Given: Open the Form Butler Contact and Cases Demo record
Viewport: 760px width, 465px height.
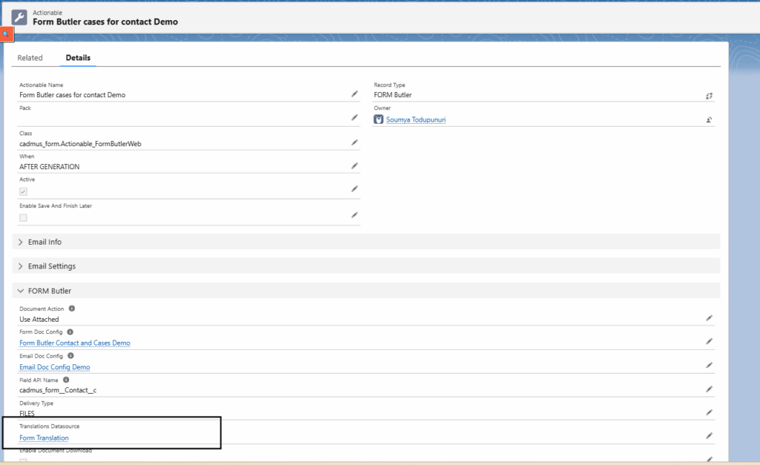Looking at the screenshot, I should coord(74,343).
